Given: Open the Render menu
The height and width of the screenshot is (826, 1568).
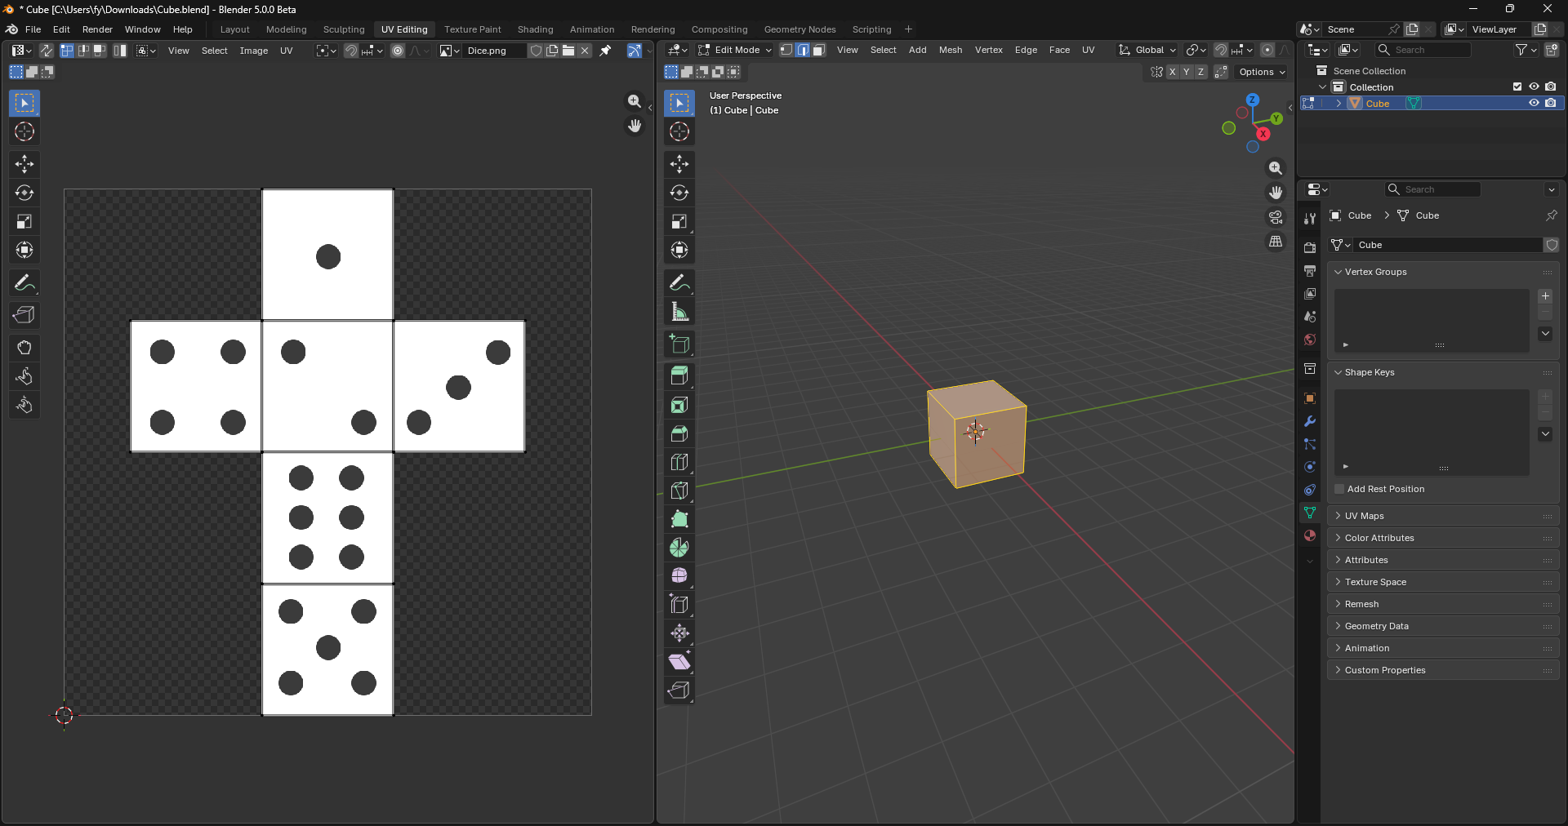Looking at the screenshot, I should [x=97, y=29].
